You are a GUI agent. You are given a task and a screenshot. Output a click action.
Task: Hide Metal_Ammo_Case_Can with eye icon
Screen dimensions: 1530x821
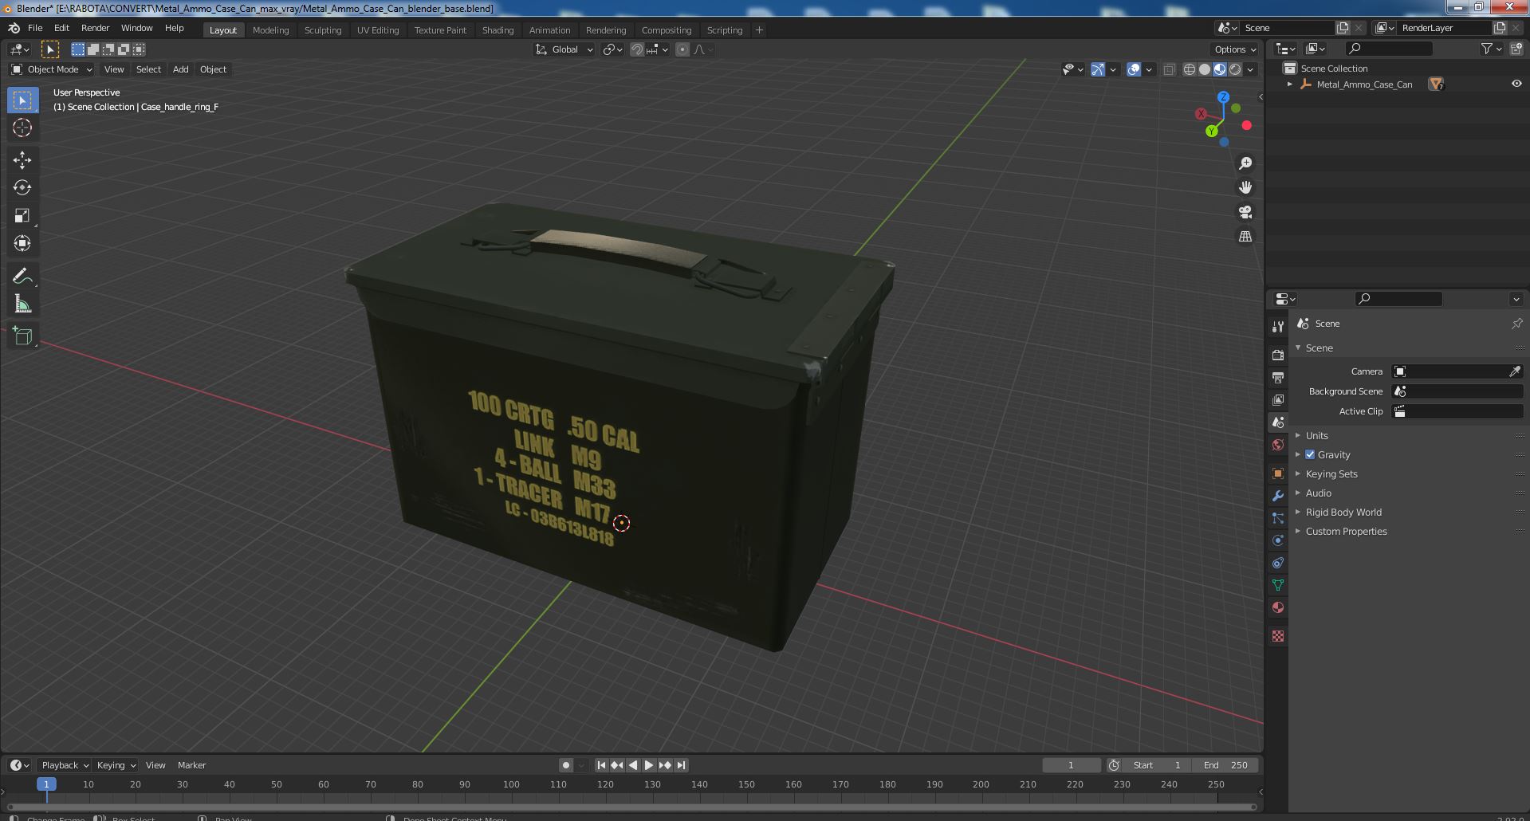(1516, 84)
